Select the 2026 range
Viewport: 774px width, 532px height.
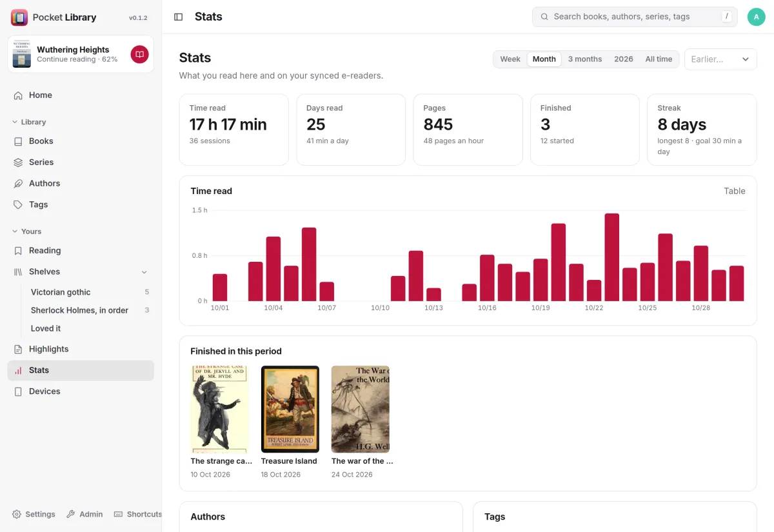coord(624,59)
